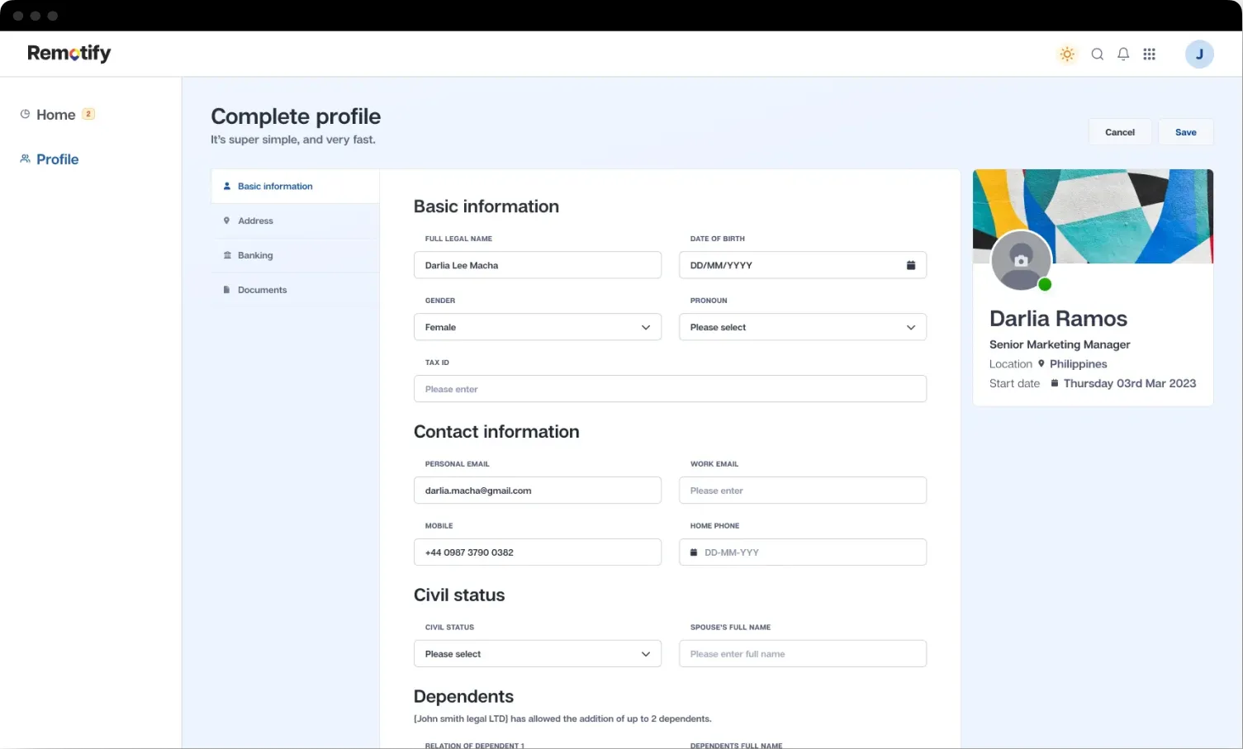Go to Profile in the sidebar
This screenshot has height=749, width=1243.
[x=57, y=159]
